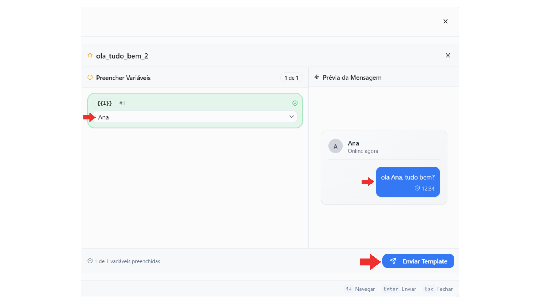Click the star icon beside ola_tudo_bem_2
The height and width of the screenshot is (304, 540).
[x=90, y=55]
